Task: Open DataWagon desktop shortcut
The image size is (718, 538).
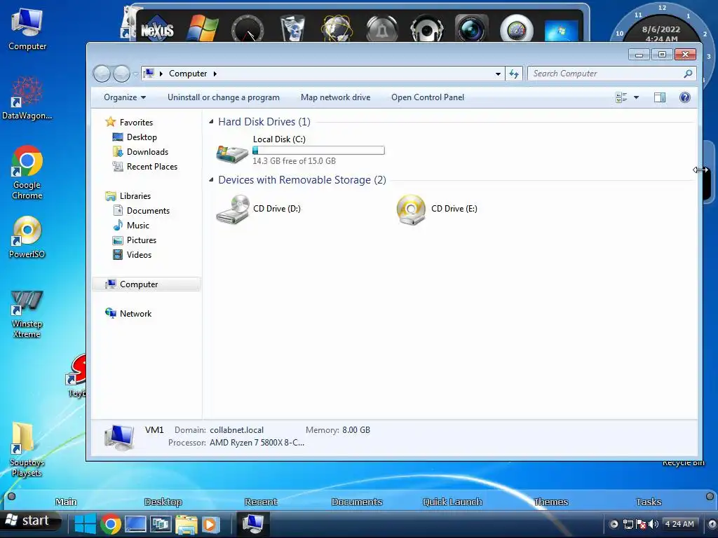Action: pos(27,98)
